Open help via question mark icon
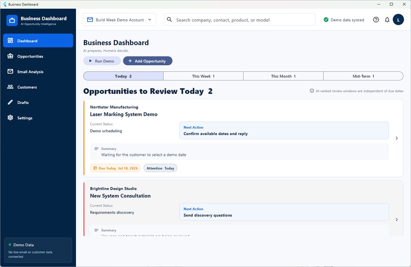The height and width of the screenshot is (267, 411). pos(376,20)
